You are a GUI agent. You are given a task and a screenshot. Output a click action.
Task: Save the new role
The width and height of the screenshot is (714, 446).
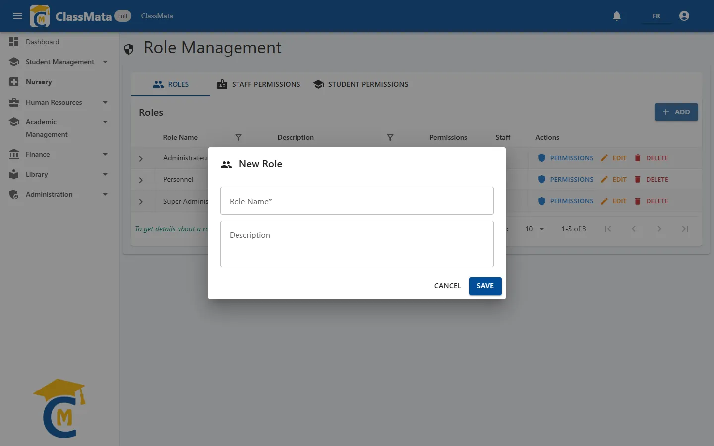click(485, 286)
